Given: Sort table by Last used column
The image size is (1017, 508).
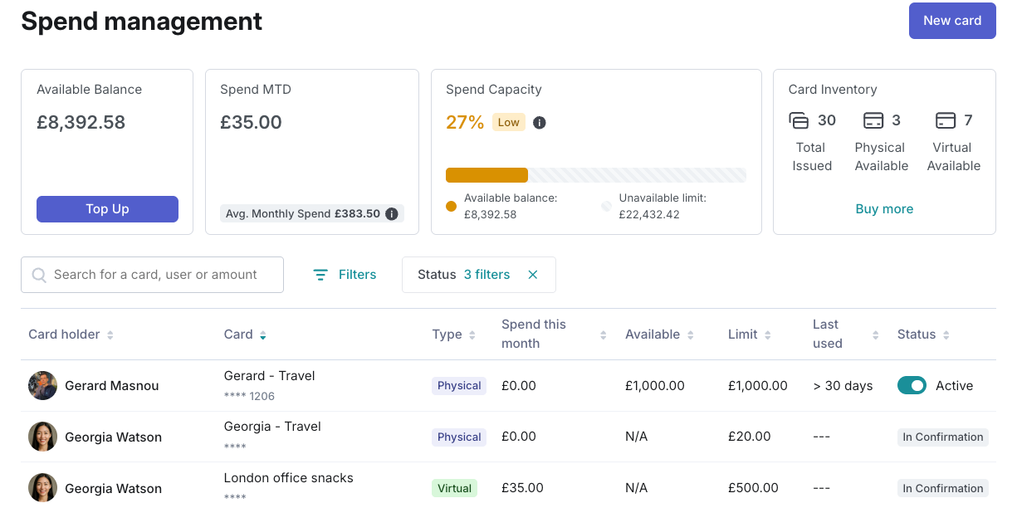Looking at the screenshot, I should [875, 335].
